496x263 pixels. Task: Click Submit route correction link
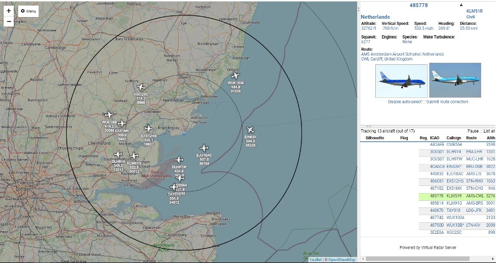447,102
